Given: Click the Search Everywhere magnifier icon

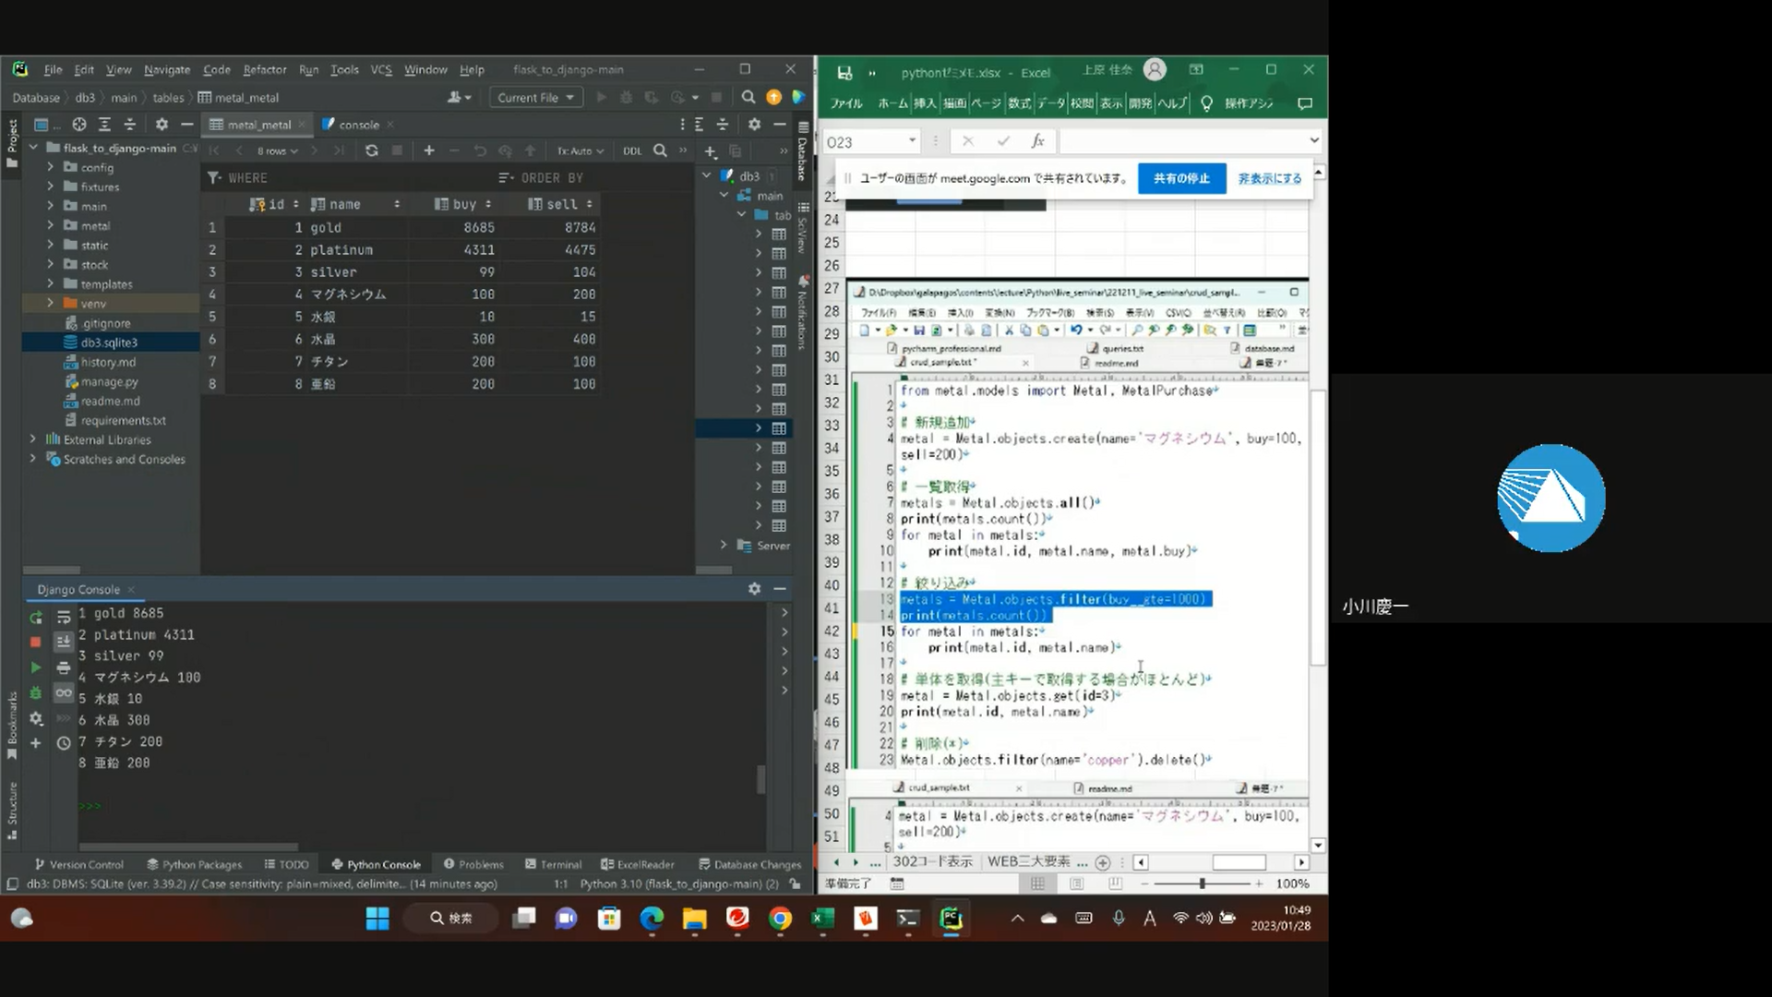Looking at the screenshot, I should pos(748,97).
